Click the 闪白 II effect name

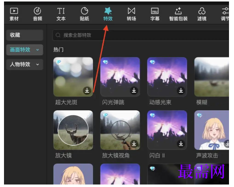(157, 156)
